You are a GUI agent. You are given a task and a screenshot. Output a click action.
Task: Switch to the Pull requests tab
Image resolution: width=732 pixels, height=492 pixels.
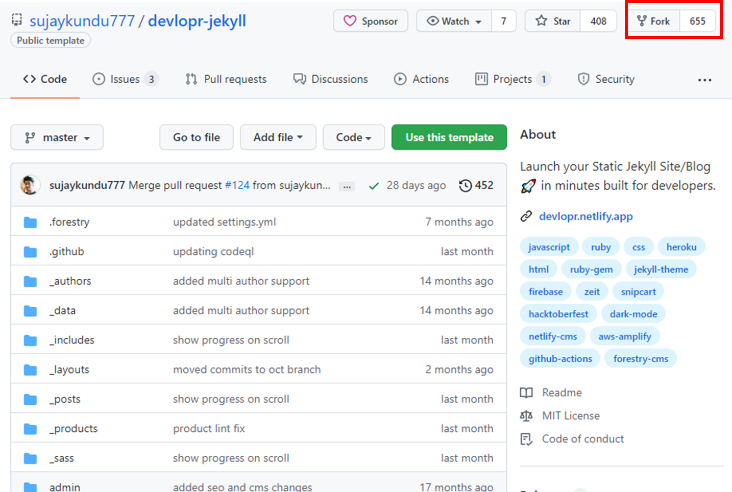point(226,79)
